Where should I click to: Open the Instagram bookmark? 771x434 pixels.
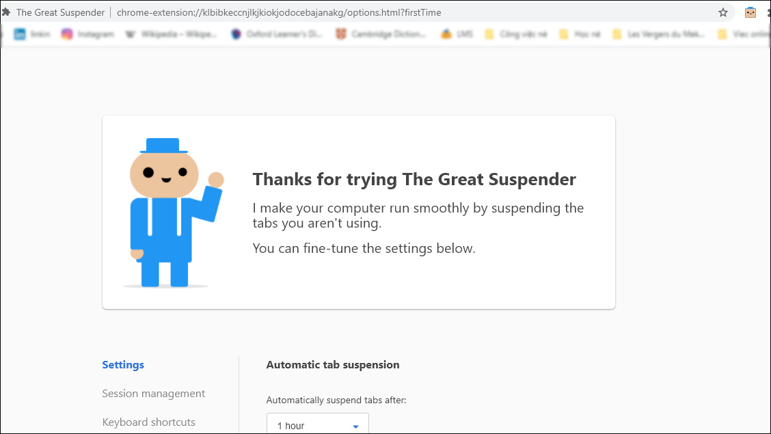87,34
